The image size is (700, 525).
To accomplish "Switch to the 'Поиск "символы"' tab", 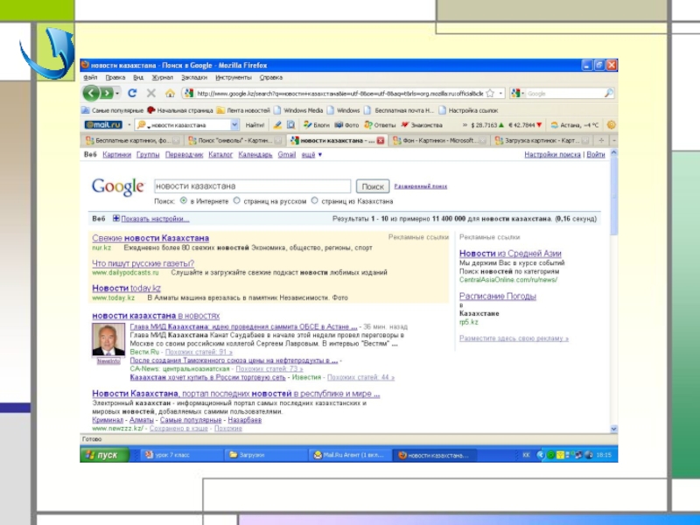I will click(235, 141).
